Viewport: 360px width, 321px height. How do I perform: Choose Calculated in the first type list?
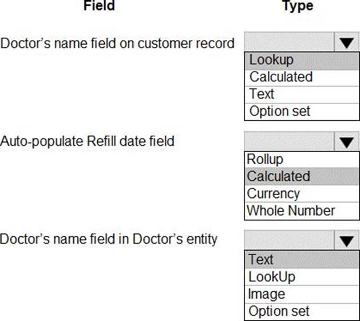pyautogui.click(x=280, y=77)
